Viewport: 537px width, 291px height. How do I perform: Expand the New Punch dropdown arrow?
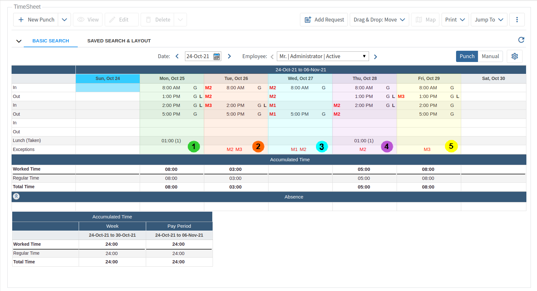tap(64, 20)
